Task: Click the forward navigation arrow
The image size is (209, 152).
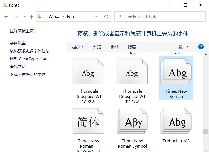Action: tap(17, 17)
